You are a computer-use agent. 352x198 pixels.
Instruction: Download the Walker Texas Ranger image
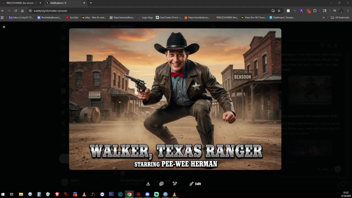[x=148, y=184]
